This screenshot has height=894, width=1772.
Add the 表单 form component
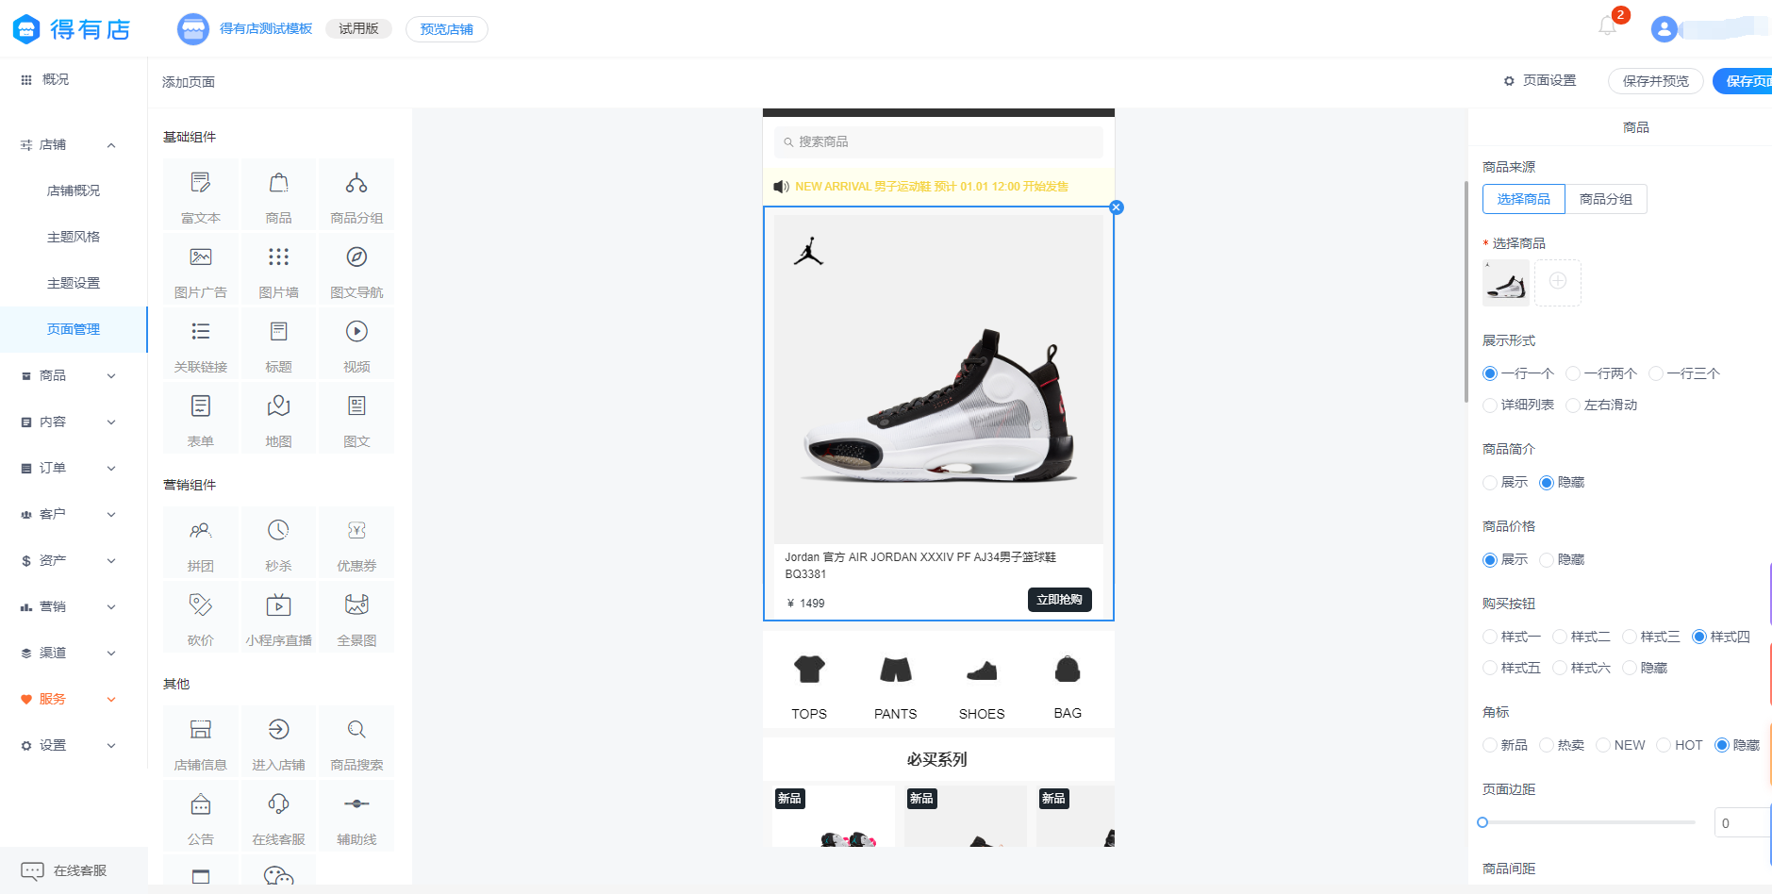pos(201,419)
